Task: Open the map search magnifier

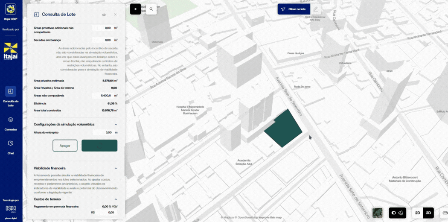Action: [151, 9]
